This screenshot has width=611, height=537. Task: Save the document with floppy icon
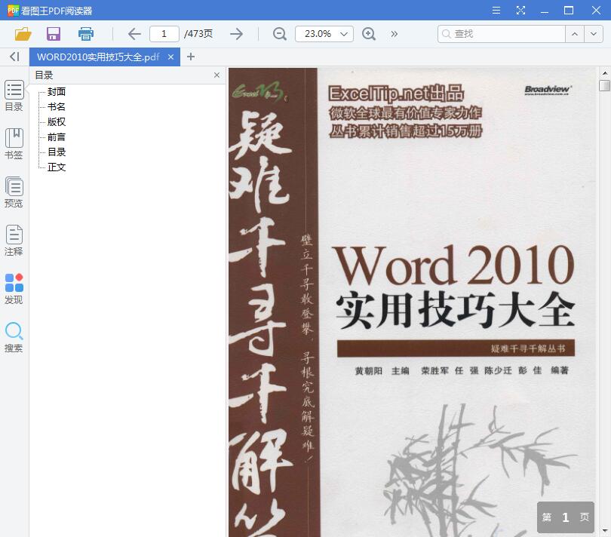(x=54, y=34)
